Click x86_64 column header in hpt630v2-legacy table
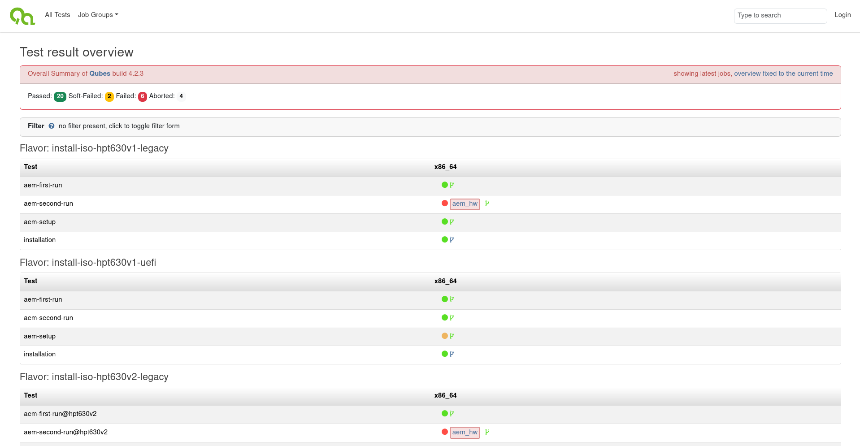 tap(446, 395)
